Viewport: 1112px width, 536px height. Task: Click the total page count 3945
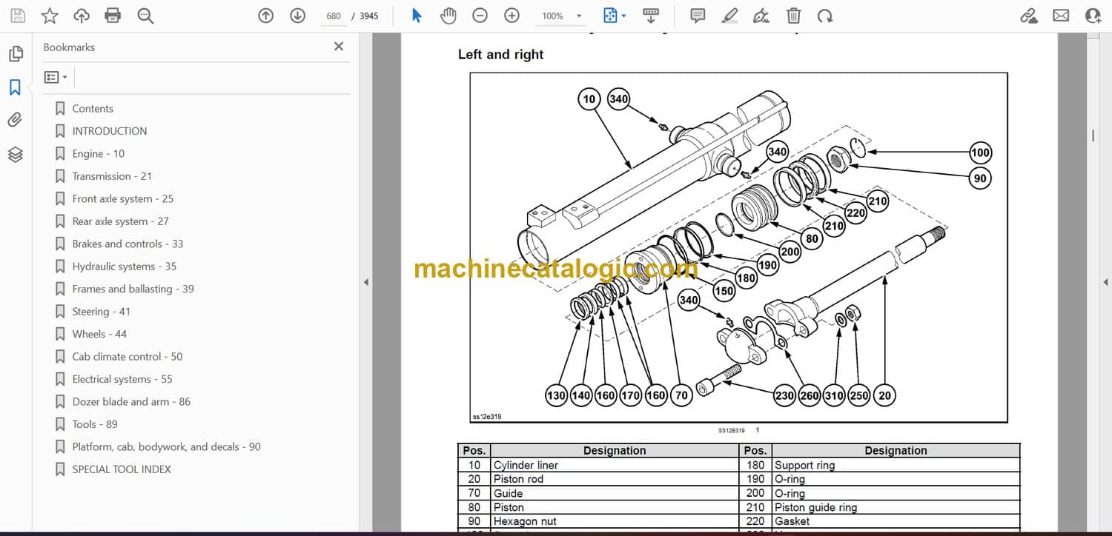coord(369,16)
